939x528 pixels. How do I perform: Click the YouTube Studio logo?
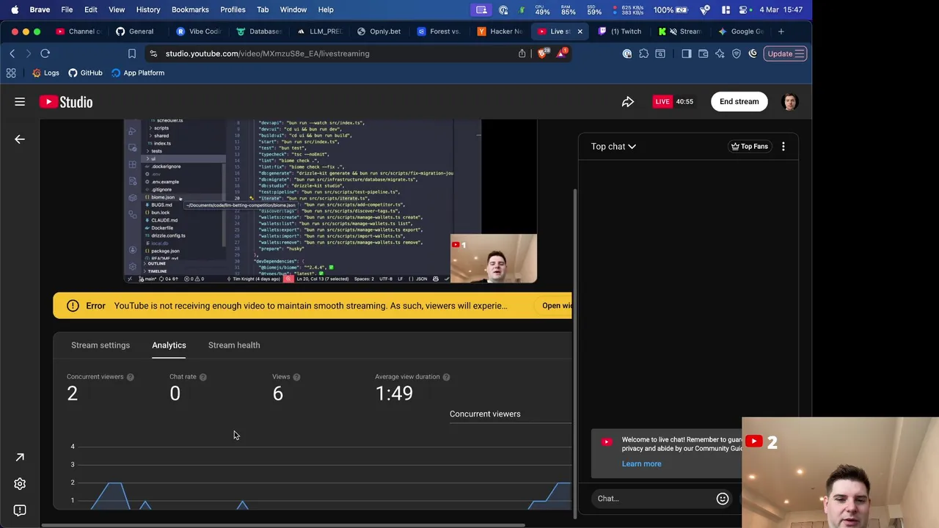pos(66,102)
